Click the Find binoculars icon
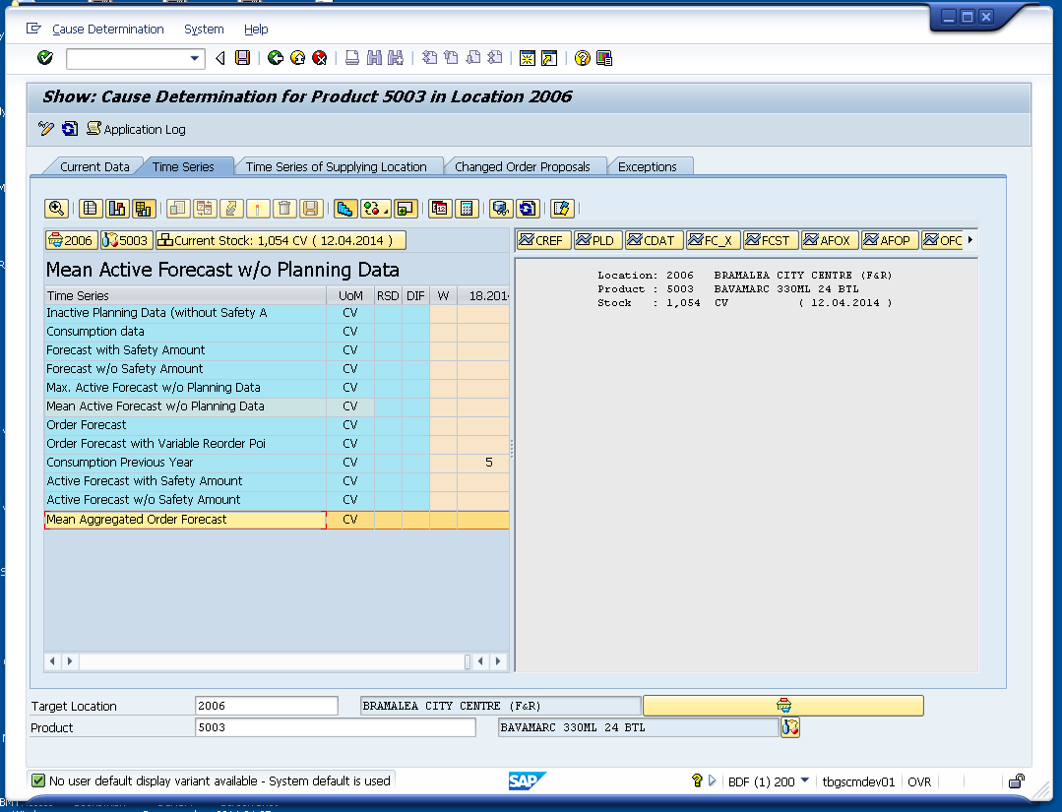The width and height of the screenshot is (1062, 812). 374,58
